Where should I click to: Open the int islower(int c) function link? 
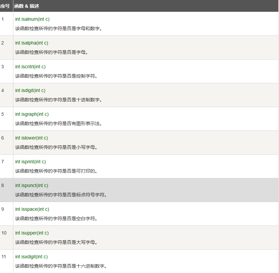click(31, 138)
